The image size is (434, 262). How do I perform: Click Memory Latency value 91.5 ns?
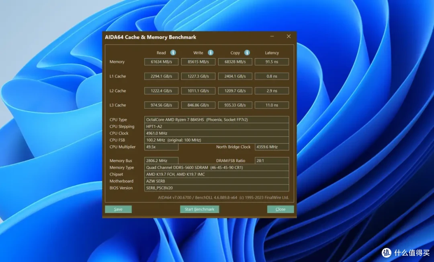[272, 62]
